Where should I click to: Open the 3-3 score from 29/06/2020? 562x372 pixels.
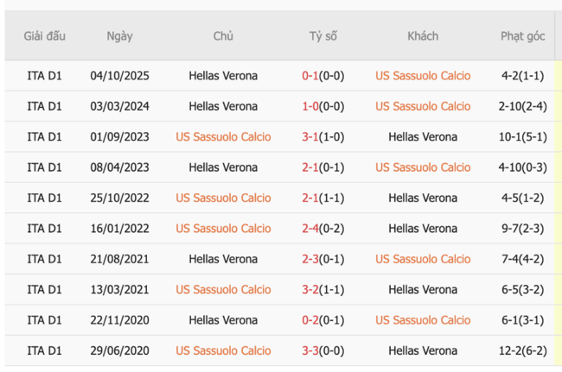[x=310, y=351]
